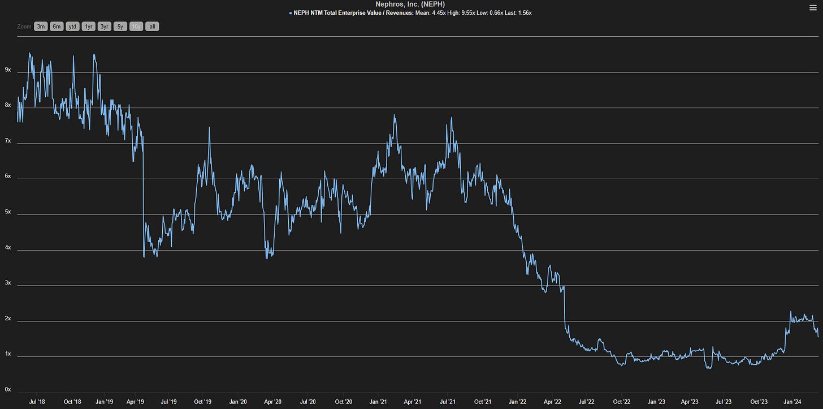The width and height of the screenshot is (823, 409).
Task: Set zoom range to 3m
Action: 41,26
